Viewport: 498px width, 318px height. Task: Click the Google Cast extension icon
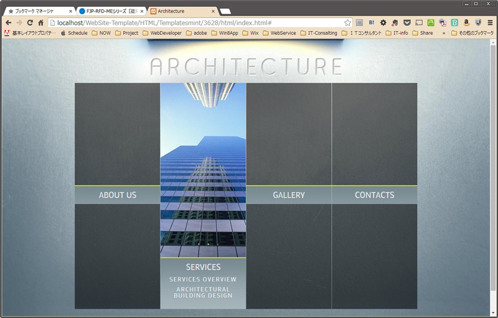[x=419, y=22]
